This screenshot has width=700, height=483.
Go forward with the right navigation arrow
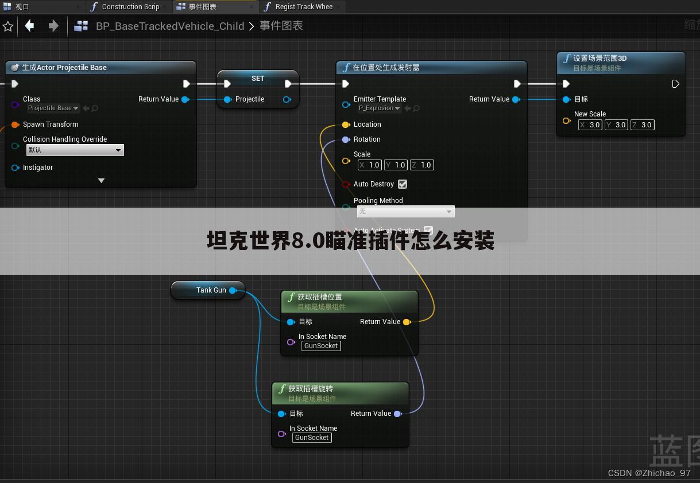click(x=53, y=26)
